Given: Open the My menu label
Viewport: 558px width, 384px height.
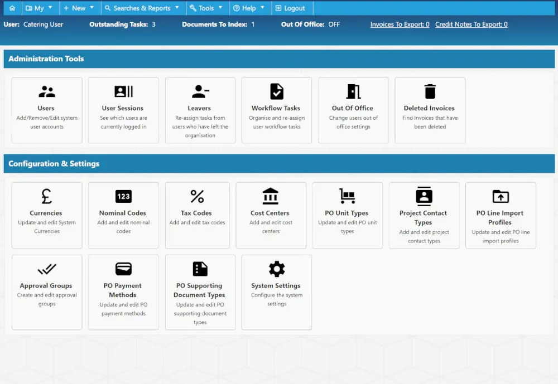Looking at the screenshot, I should coord(39,8).
